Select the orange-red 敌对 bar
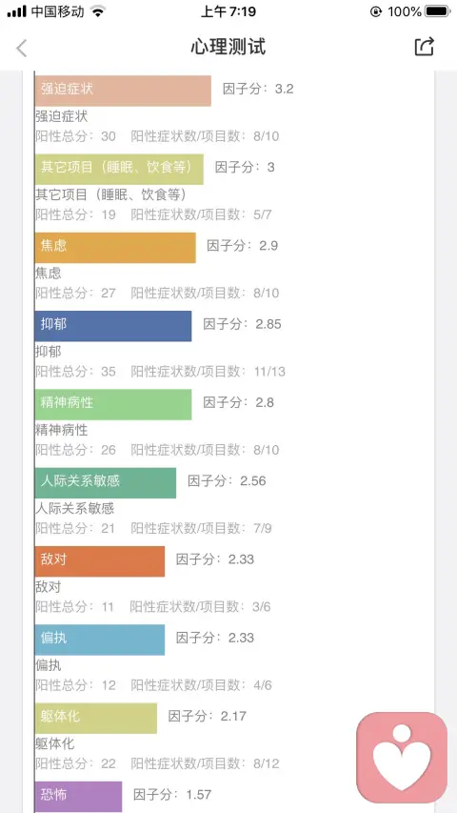This screenshot has width=457, height=813. tap(100, 561)
